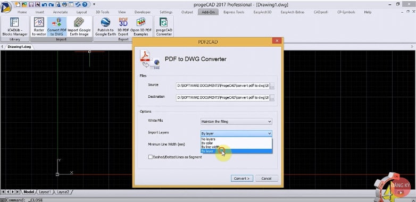Open the EasyArch Extras ribbon tab
416x202 pixels.
pos(293,12)
